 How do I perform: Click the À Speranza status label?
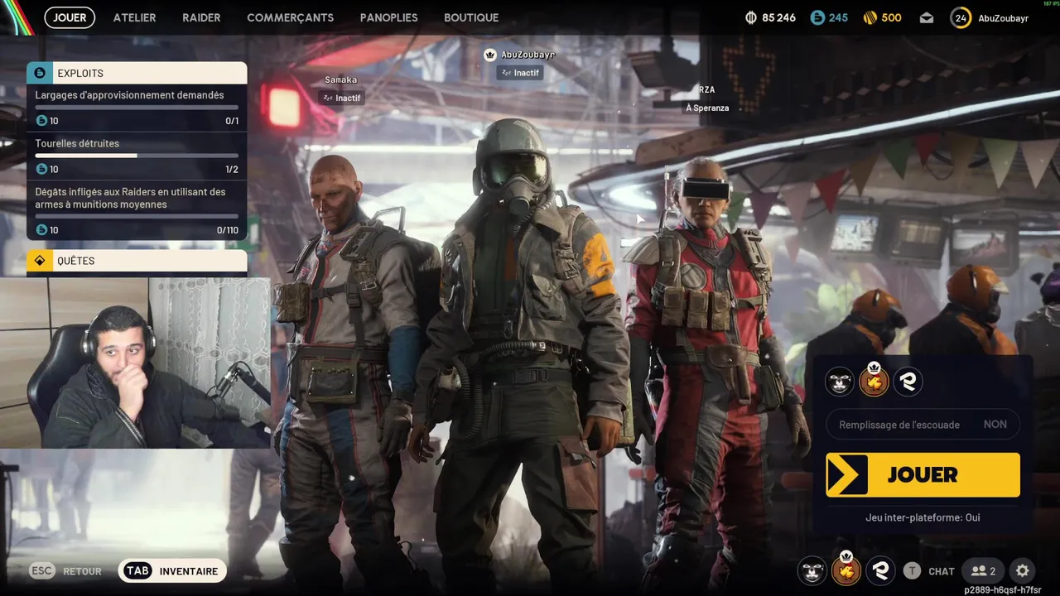pos(706,108)
